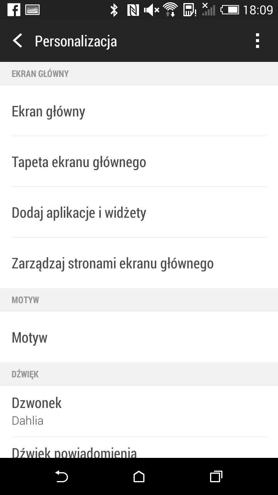278x495 pixels.
Task: Choose Dodaj aplikacje i widżety
Action: click(139, 212)
